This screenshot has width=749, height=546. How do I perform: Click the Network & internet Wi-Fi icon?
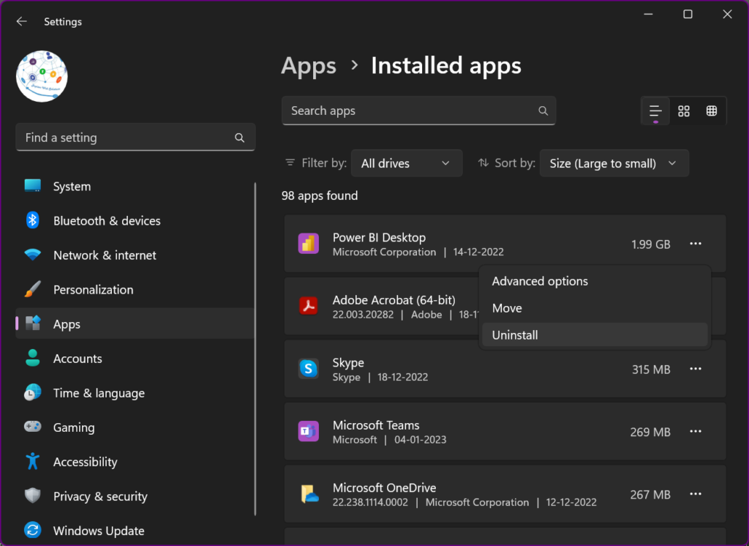coord(32,255)
